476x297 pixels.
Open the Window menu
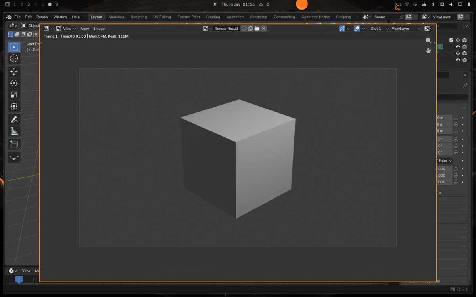[60, 17]
